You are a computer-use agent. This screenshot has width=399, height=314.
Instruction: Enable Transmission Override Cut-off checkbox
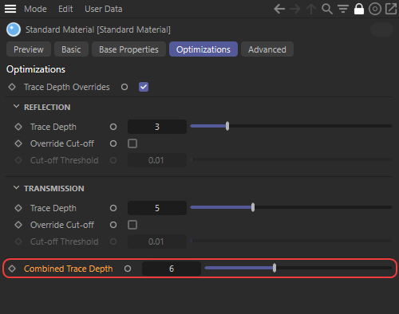pos(132,225)
